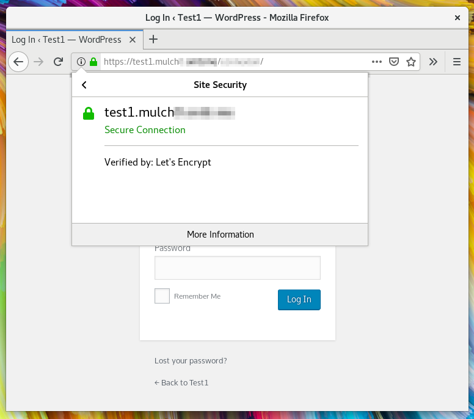Open a new tab with the plus button
474x419 pixels.
point(153,39)
